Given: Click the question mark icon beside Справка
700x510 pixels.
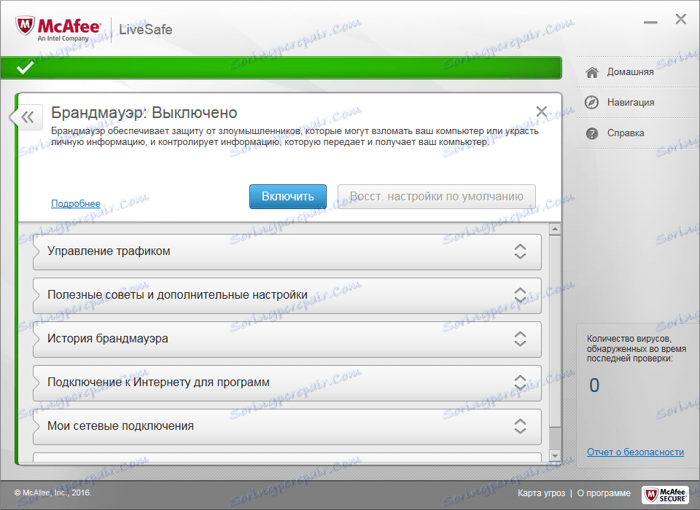Looking at the screenshot, I should pos(592,133).
